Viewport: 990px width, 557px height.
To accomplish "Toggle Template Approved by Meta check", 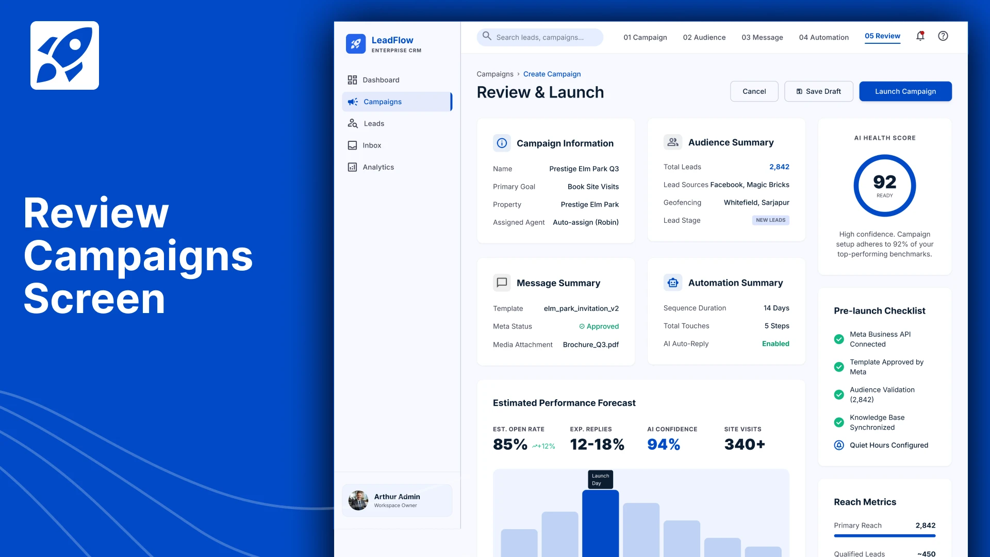I will click(839, 367).
